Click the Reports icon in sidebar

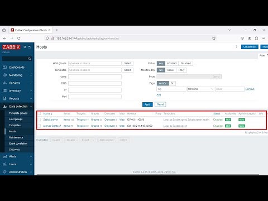[5, 98]
